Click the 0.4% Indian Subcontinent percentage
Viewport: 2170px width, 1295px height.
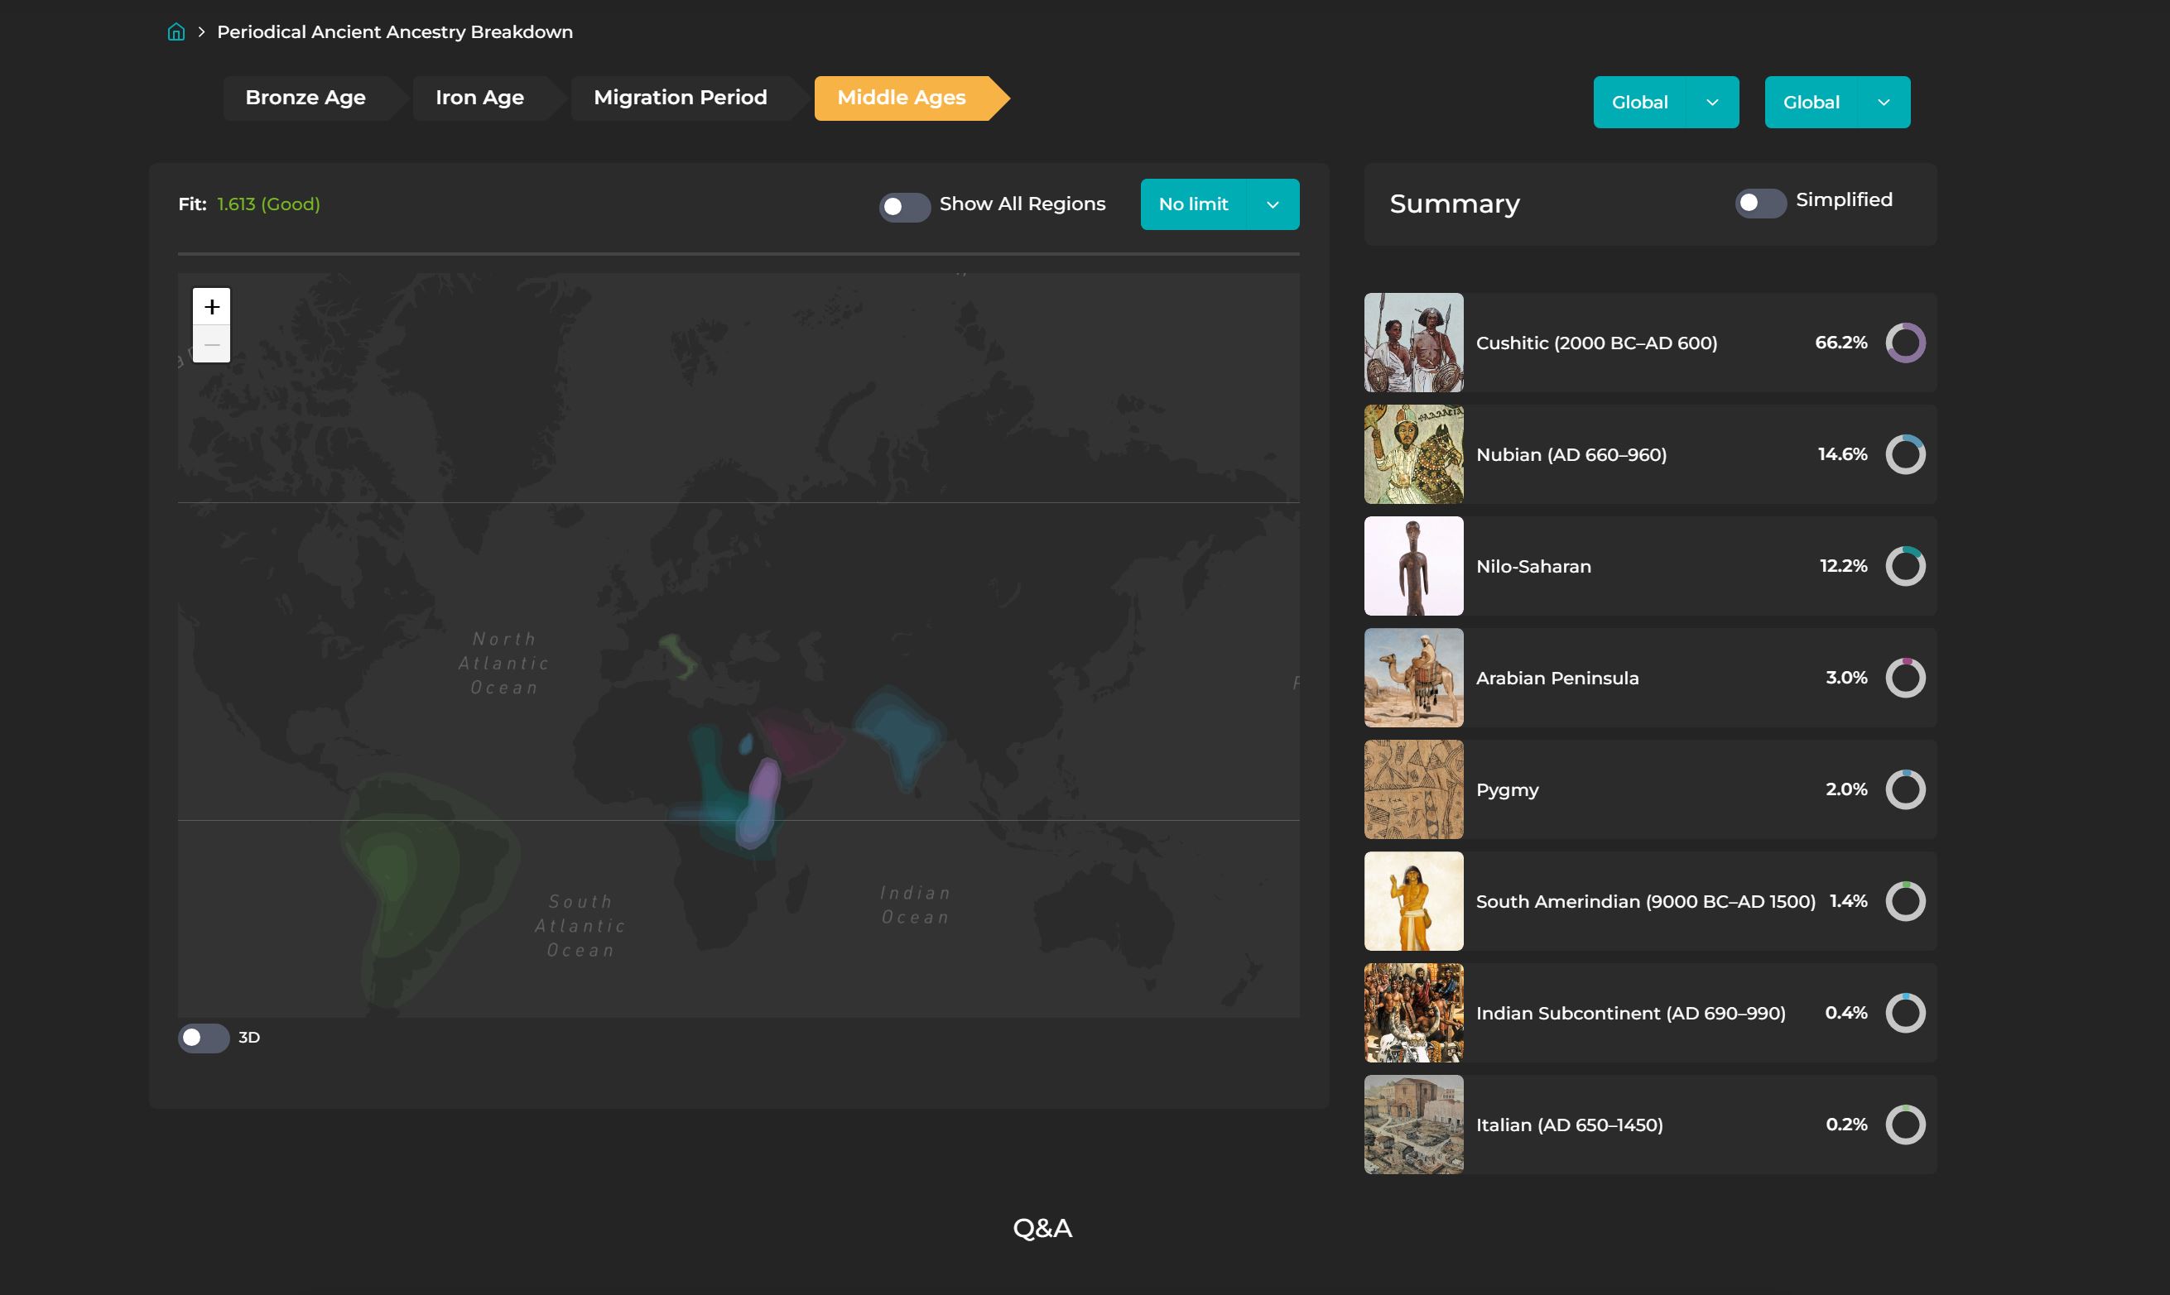pos(1846,1013)
